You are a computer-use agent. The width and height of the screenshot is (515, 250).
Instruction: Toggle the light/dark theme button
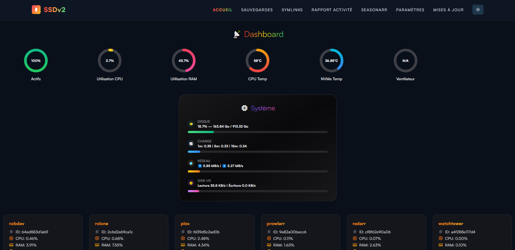(x=478, y=10)
